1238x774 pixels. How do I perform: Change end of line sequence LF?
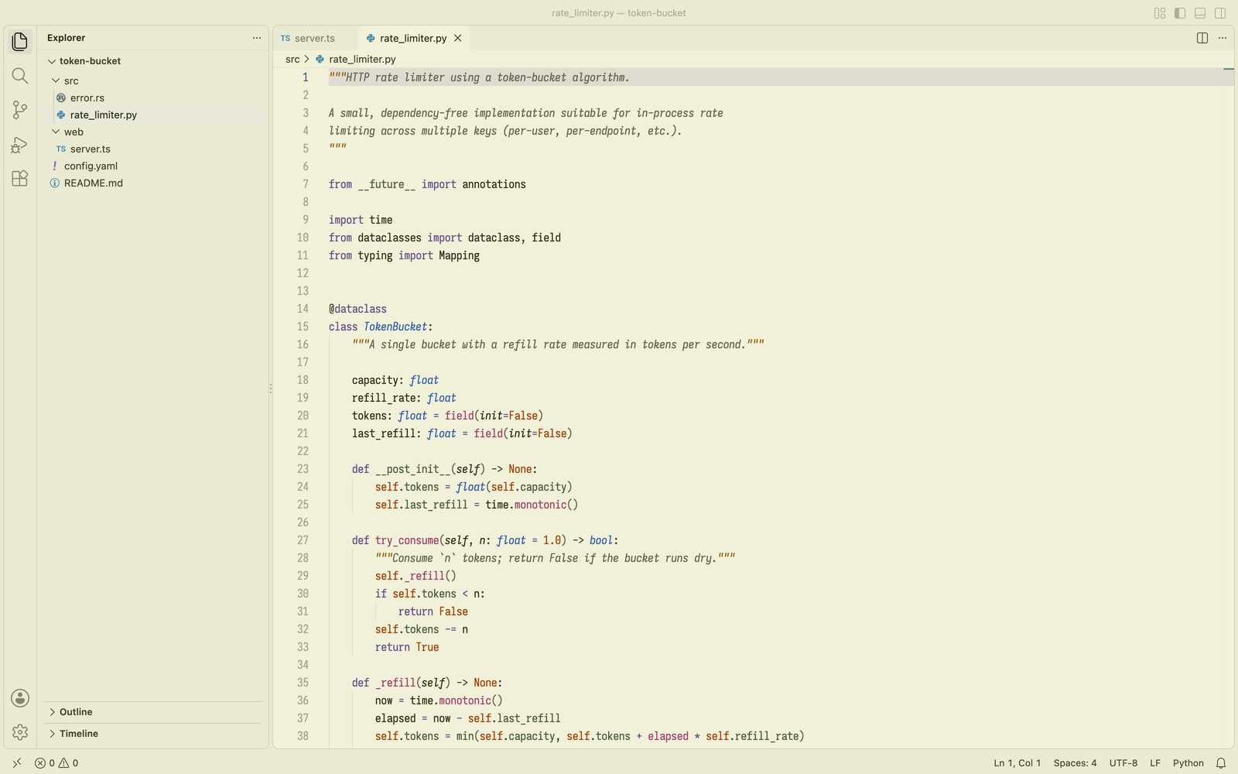click(1155, 763)
